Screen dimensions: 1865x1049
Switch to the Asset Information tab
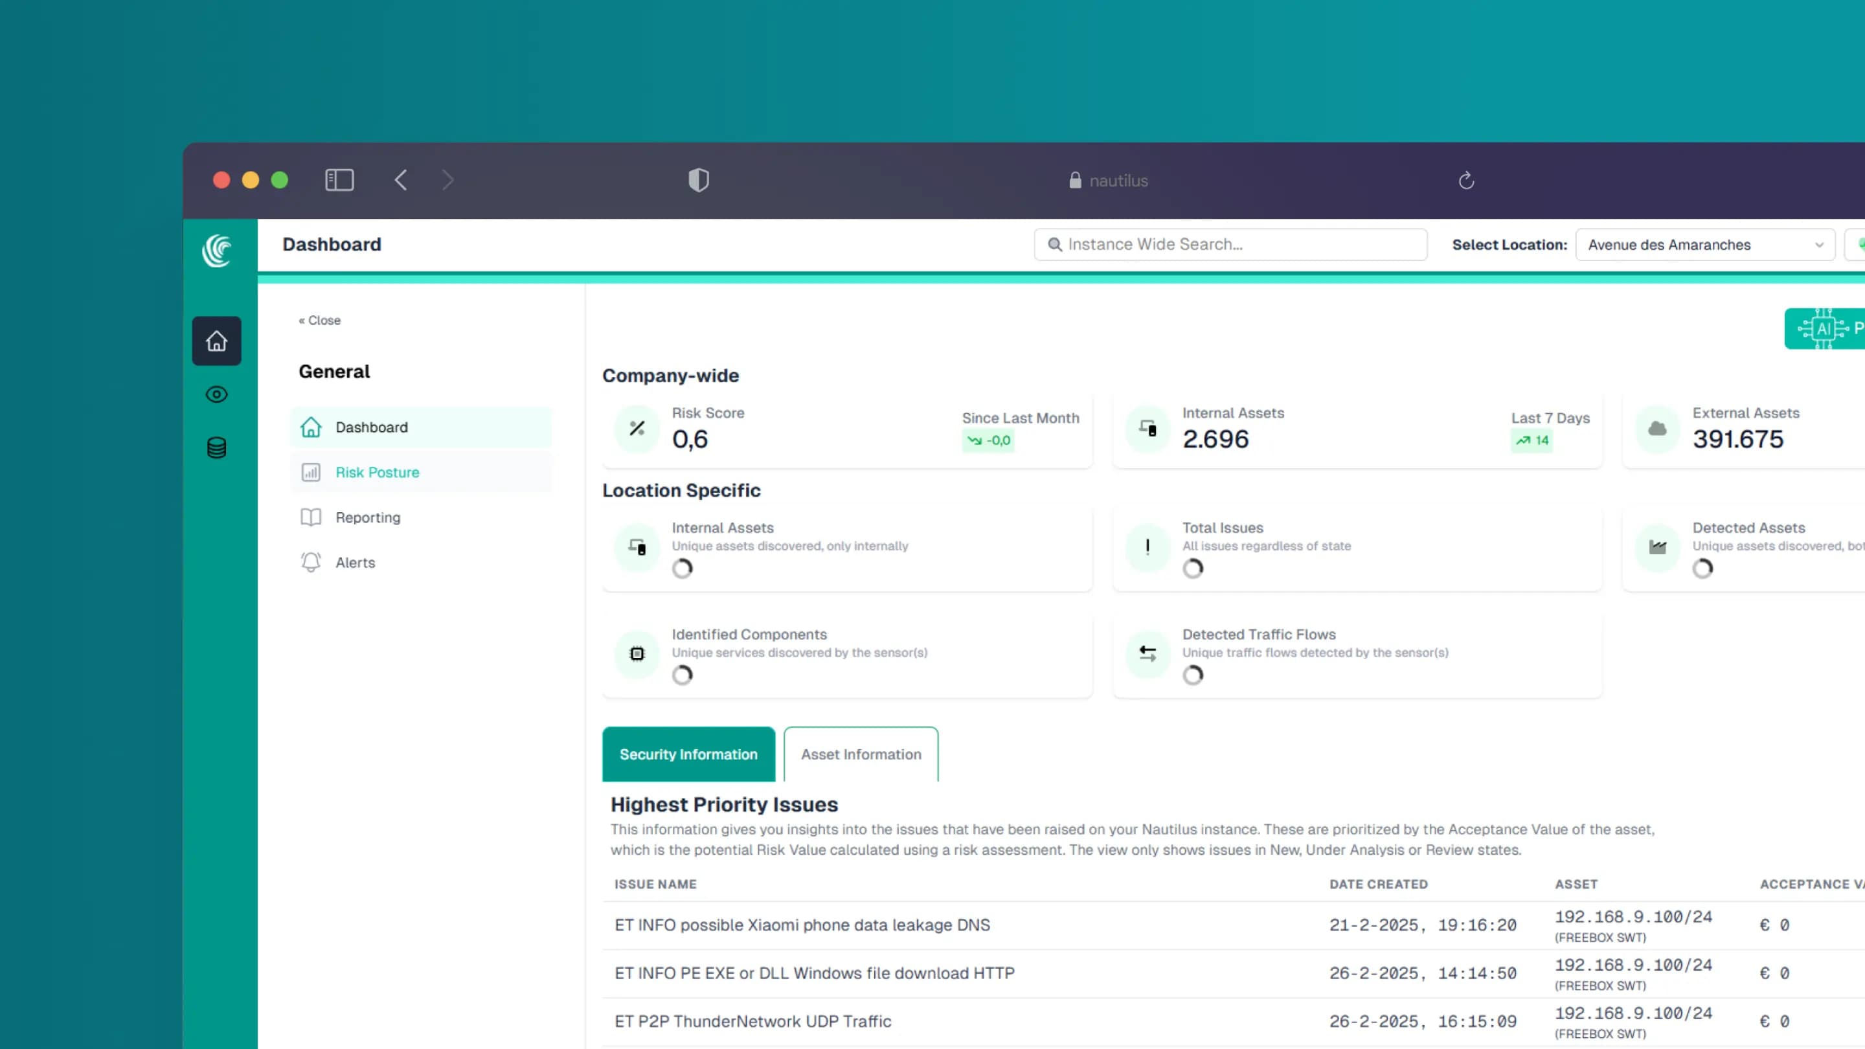[x=861, y=754]
